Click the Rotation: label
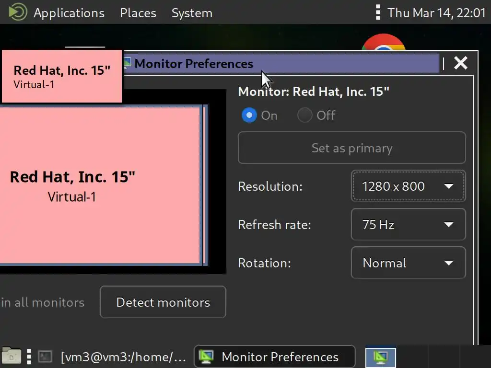Viewport: 491px width, 368px height. point(265,263)
